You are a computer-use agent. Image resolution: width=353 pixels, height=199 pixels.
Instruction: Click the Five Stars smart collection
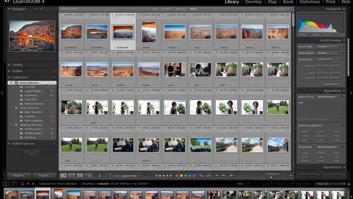30,87
